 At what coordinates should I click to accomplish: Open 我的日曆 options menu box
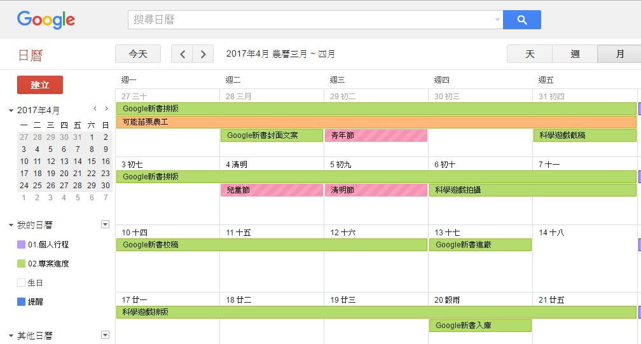105,224
